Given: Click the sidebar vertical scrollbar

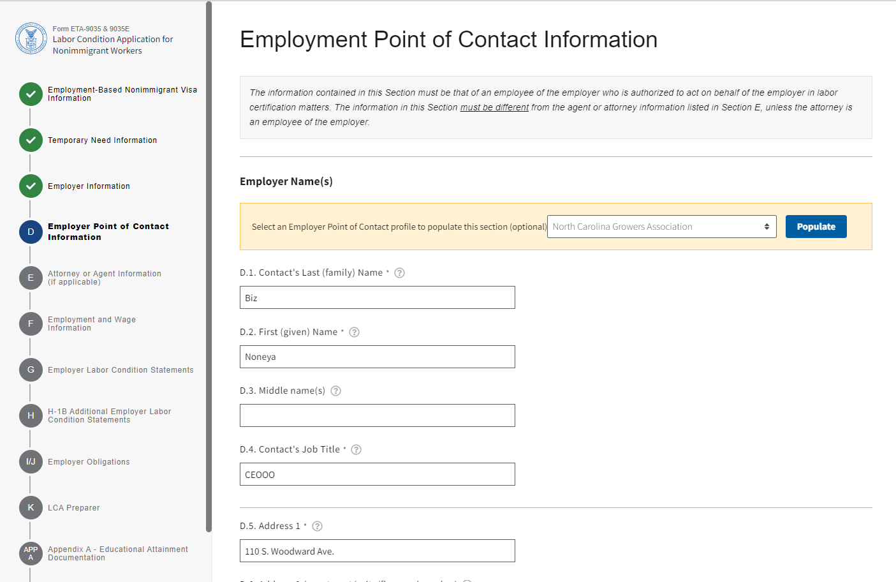Looking at the screenshot, I should tap(209, 255).
